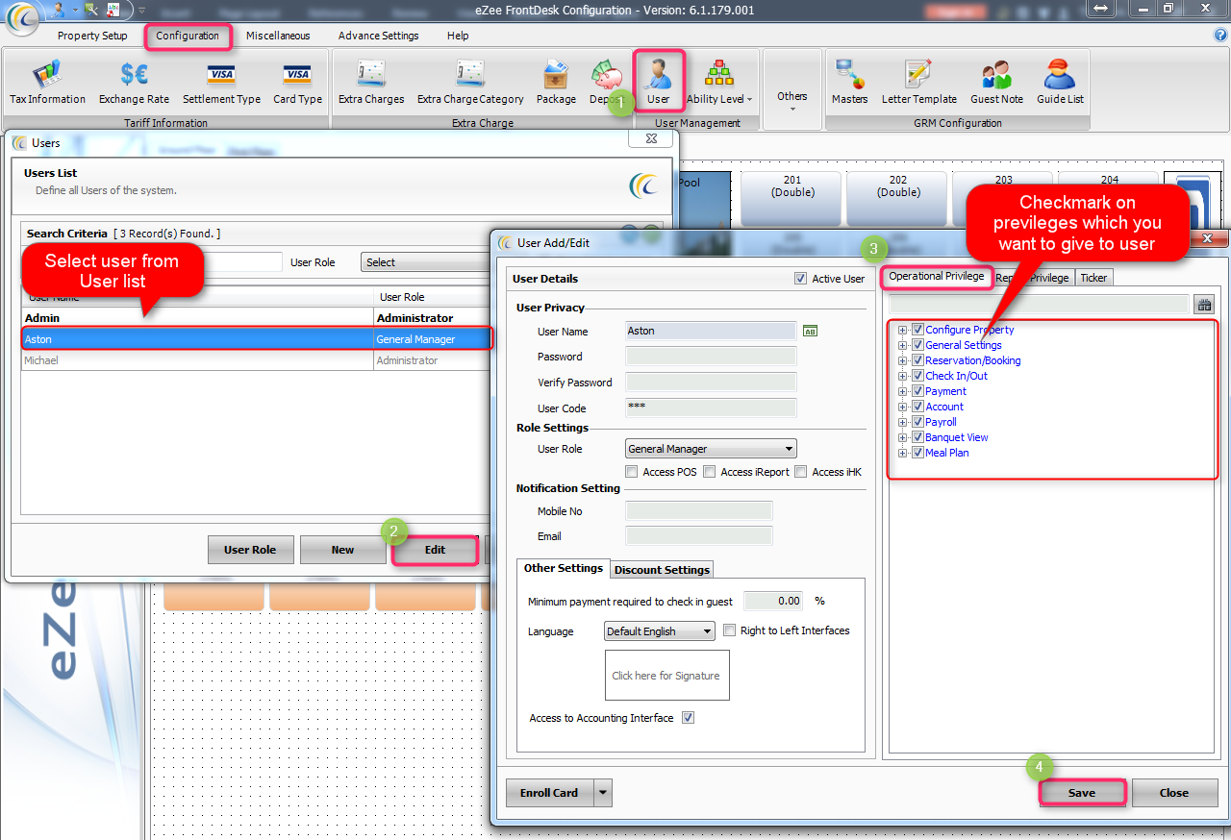Open the Card Type icon
Image resolution: width=1231 pixels, height=840 pixels.
(297, 83)
